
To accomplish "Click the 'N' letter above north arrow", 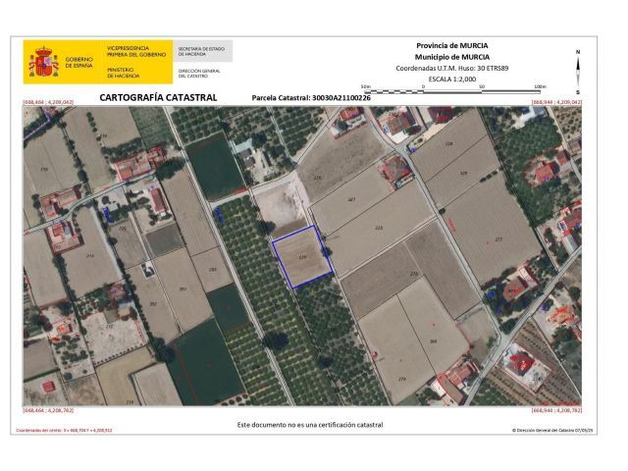I will coord(578,52).
